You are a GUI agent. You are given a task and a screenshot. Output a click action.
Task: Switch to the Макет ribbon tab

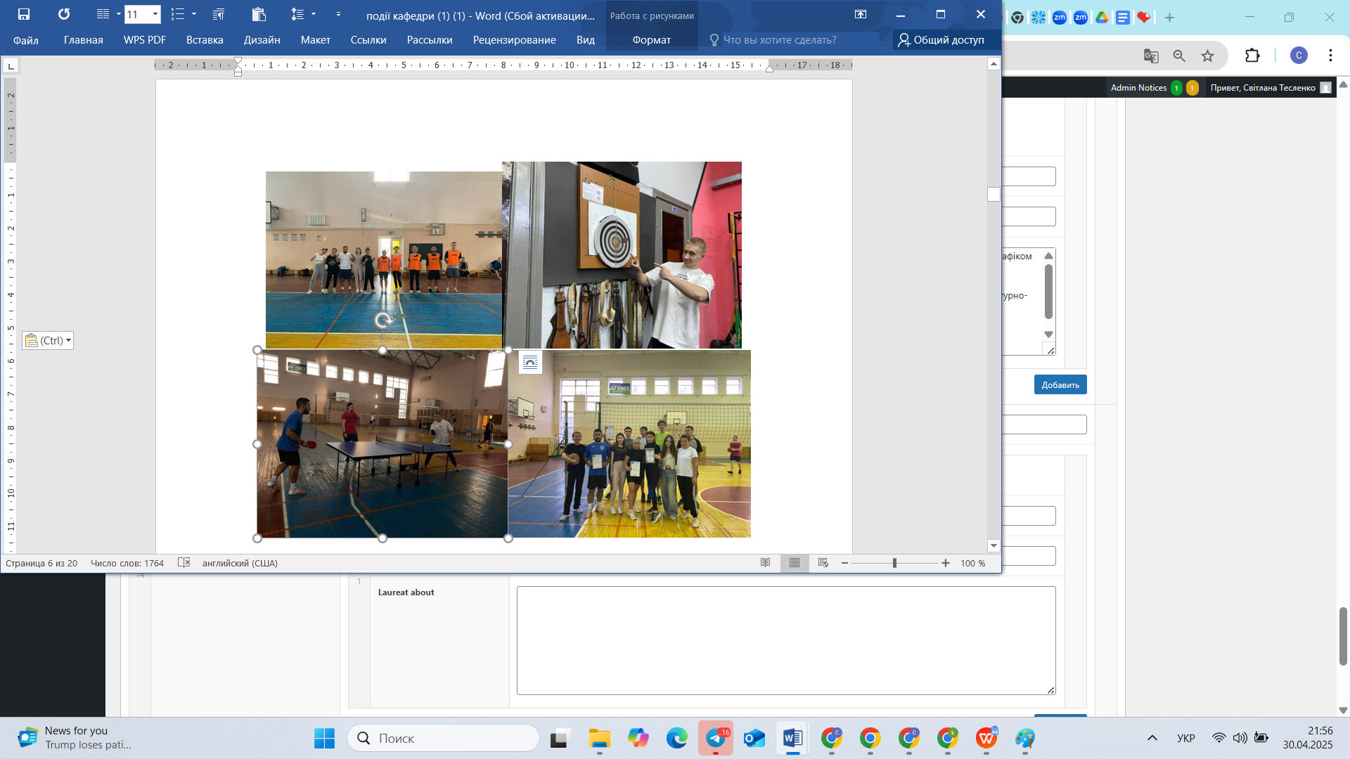point(316,40)
